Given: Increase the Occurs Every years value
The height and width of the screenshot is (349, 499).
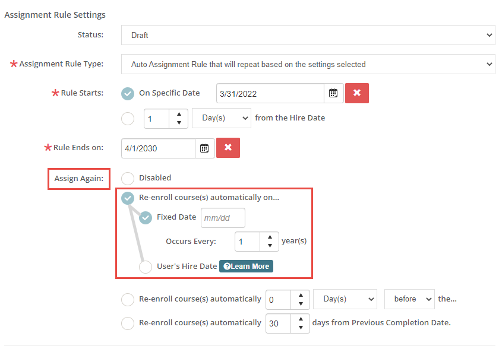Looking at the screenshot, I should (270, 237).
